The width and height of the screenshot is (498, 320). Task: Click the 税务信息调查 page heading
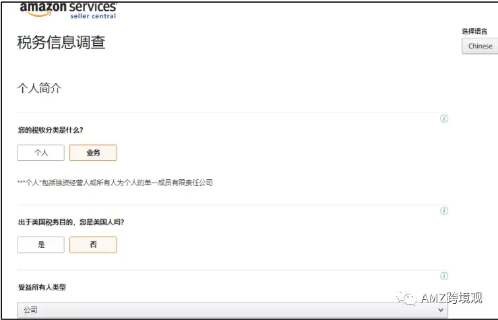click(61, 42)
